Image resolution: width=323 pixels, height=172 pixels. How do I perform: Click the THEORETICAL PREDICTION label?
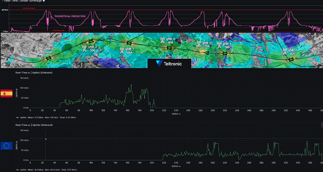tap(70, 17)
